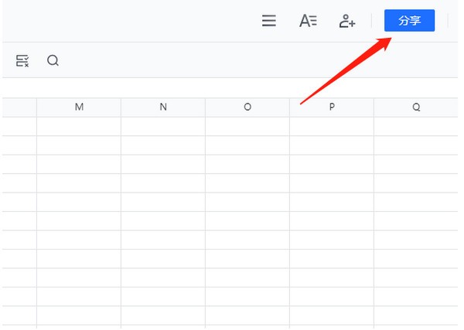Open the text format icon
The height and width of the screenshot is (330, 464).
pos(308,21)
